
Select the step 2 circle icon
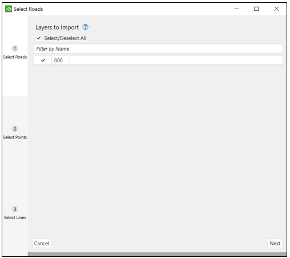[15, 129]
